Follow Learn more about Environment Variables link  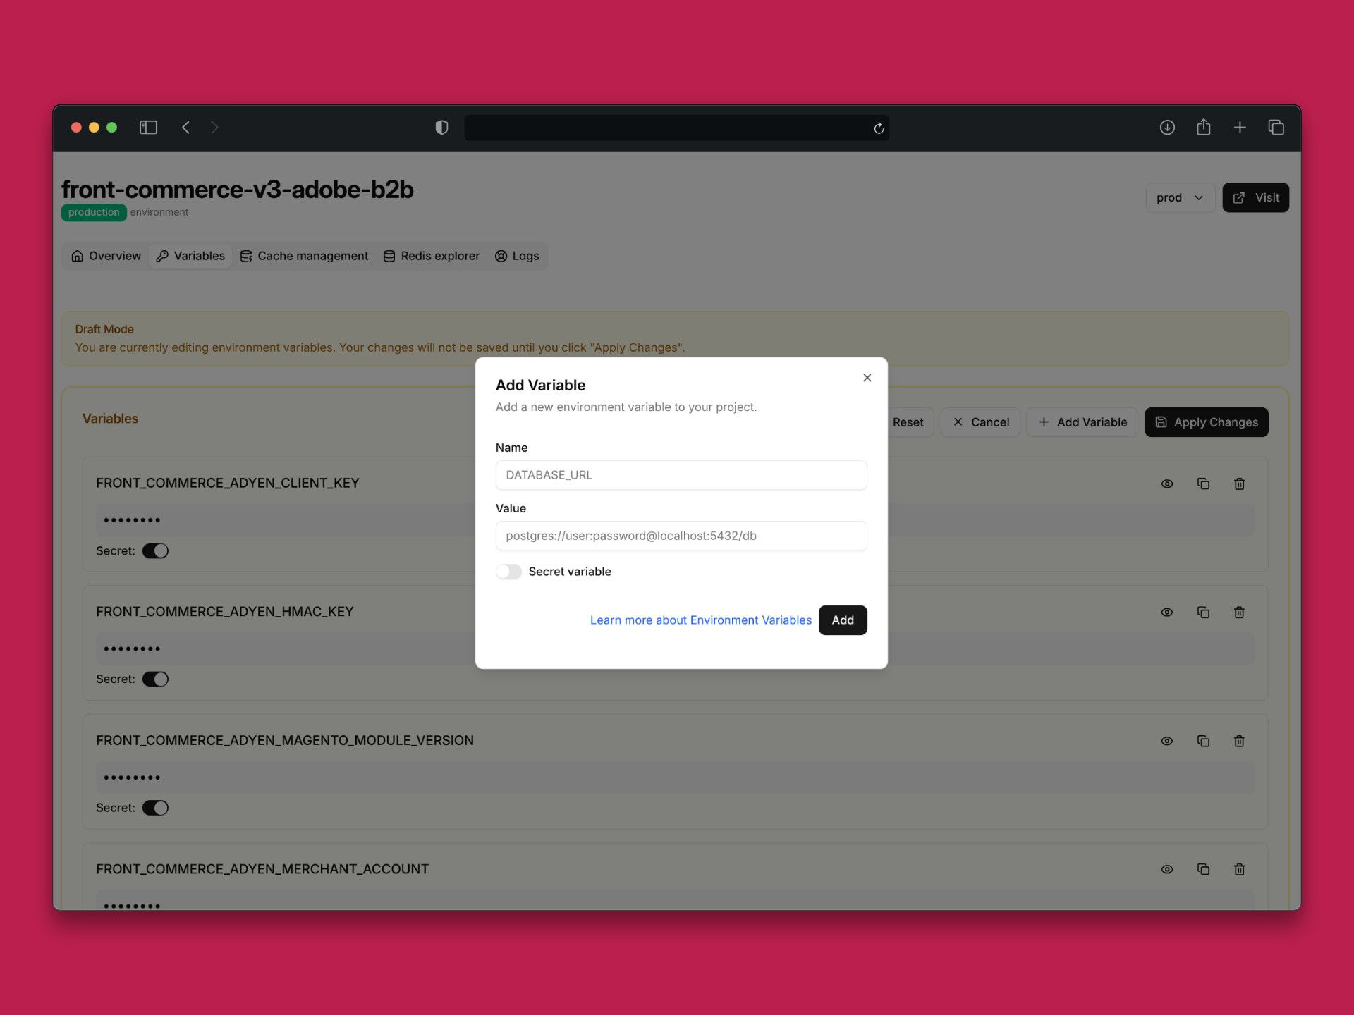coord(701,620)
